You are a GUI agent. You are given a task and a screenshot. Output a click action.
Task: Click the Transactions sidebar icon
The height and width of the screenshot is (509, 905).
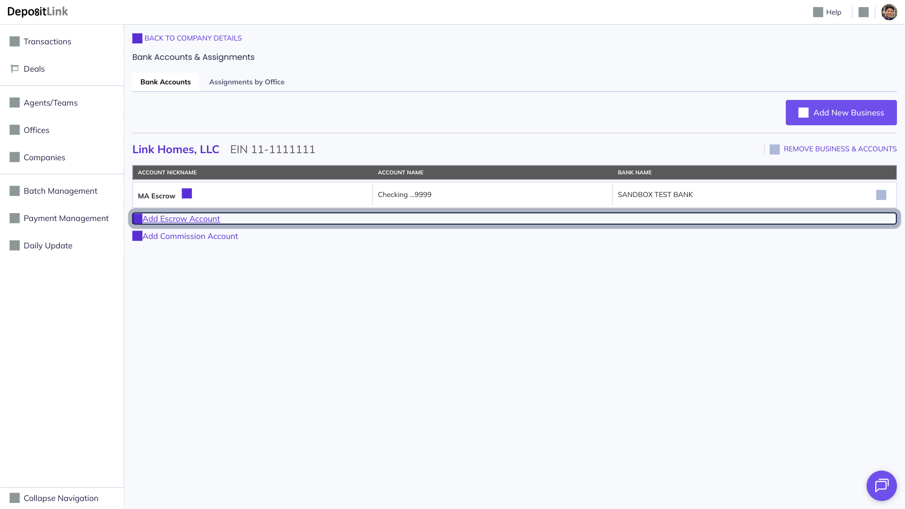click(x=15, y=41)
